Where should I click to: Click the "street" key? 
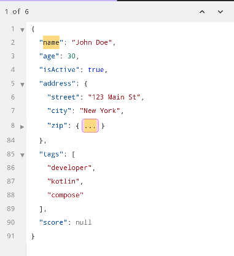(63, 97)
